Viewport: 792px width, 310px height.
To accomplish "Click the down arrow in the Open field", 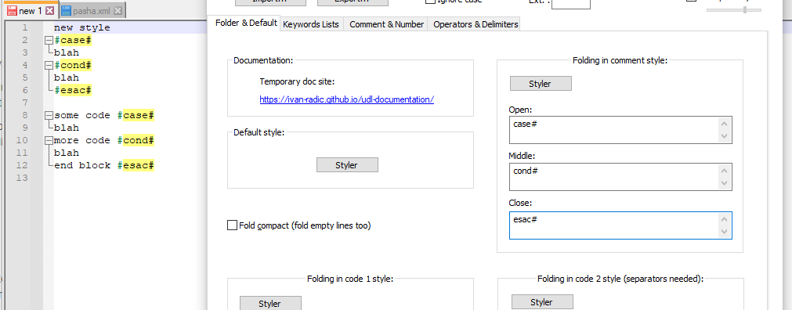I will [x=725, y=135].
